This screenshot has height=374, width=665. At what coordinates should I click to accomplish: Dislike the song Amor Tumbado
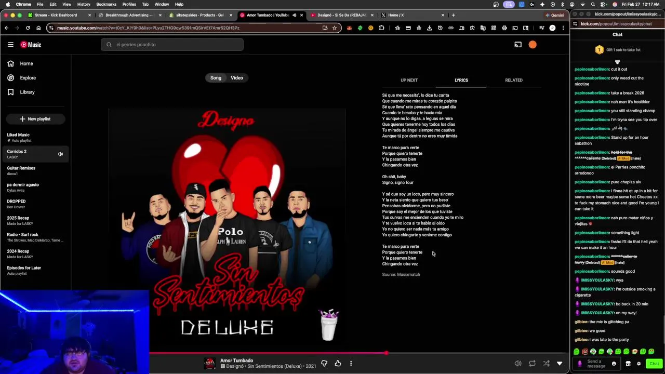(x=324, y=363)
